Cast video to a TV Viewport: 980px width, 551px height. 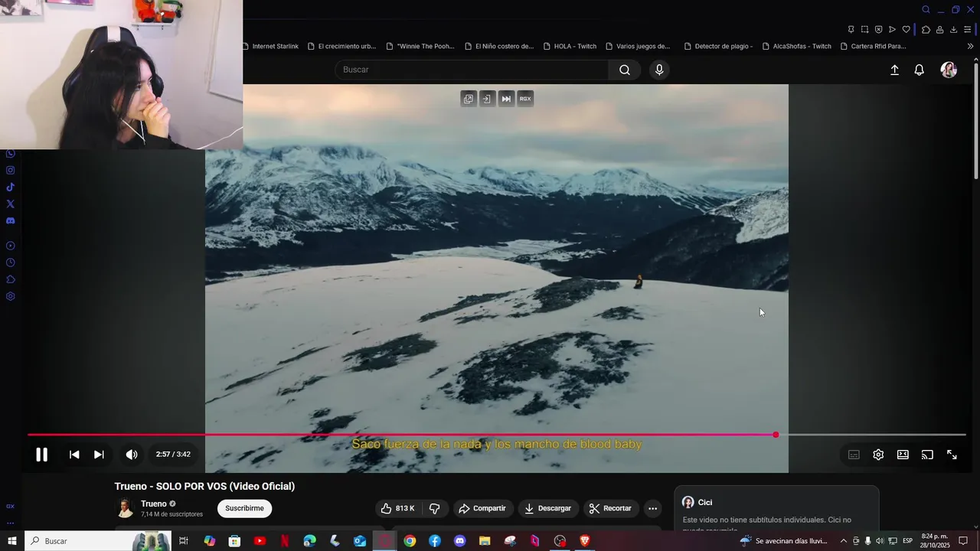(927, 455)
